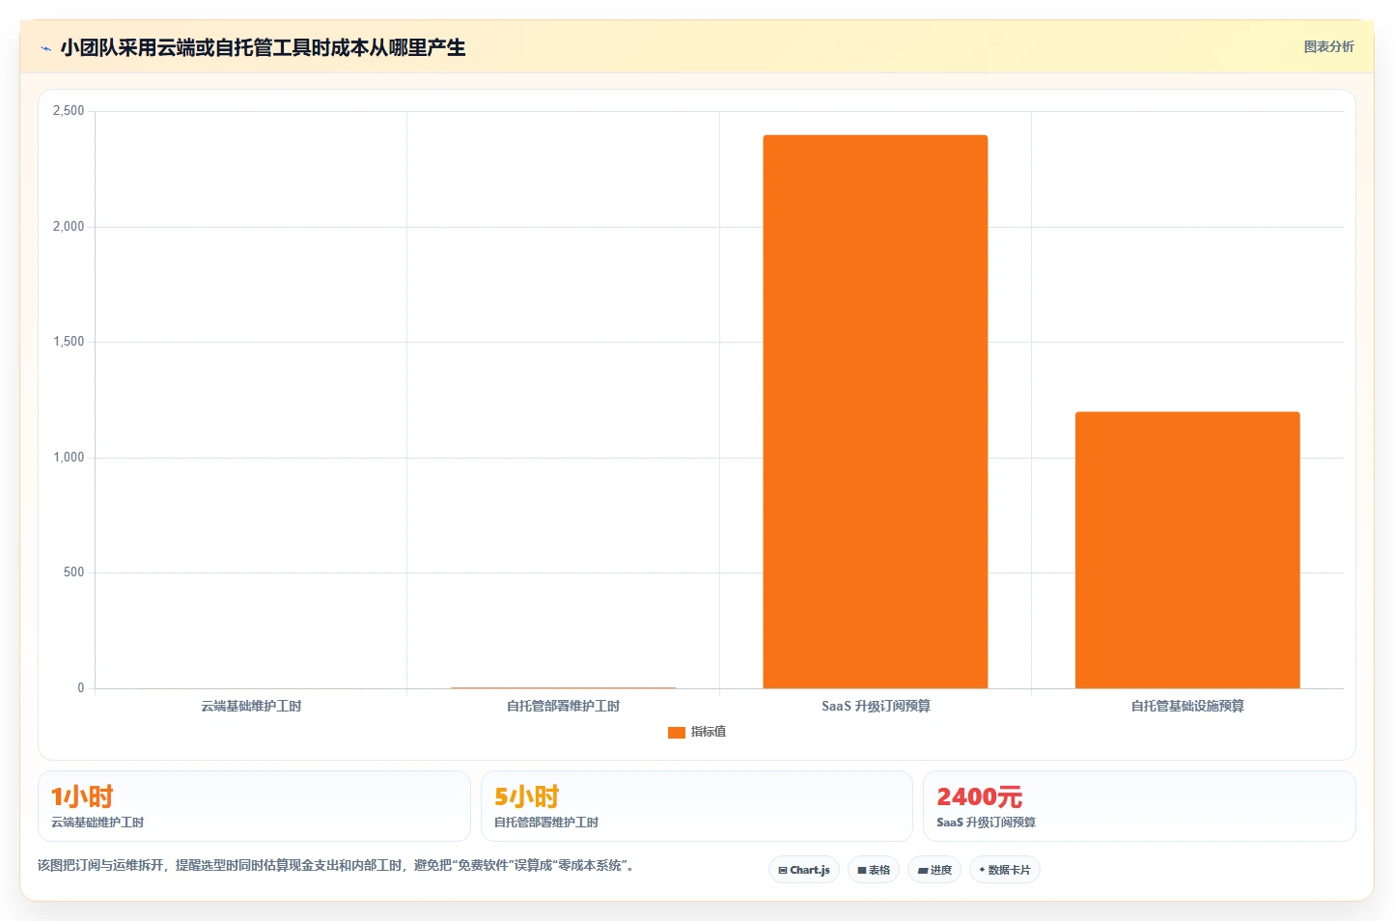
Task: Click the 指标值 legend label
Action: click(x=709, y=732)
